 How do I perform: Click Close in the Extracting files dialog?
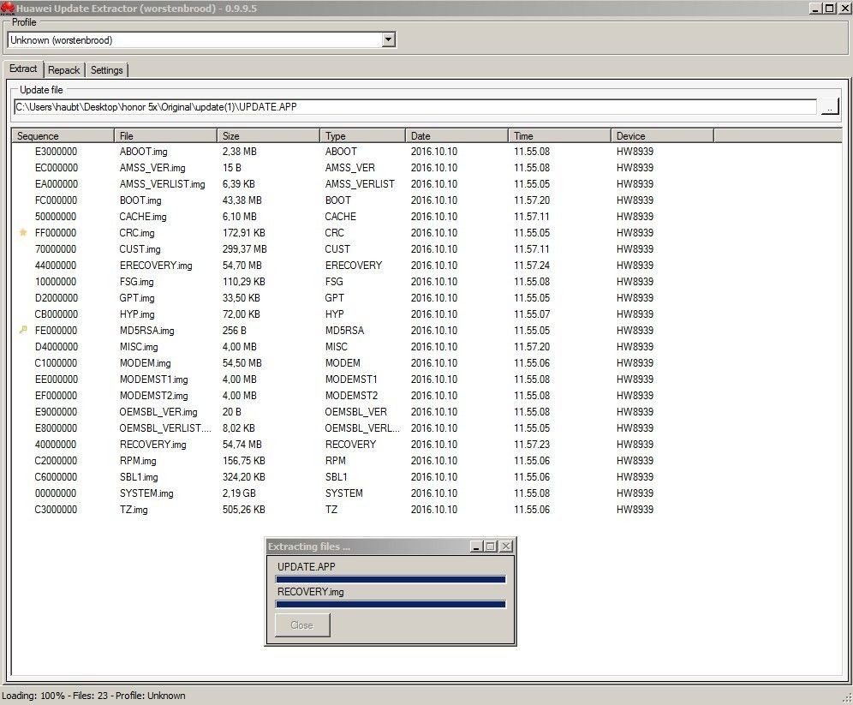302,625
